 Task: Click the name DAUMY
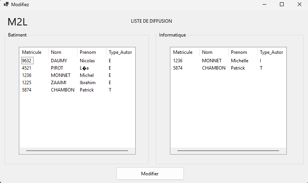click(59, 60)
